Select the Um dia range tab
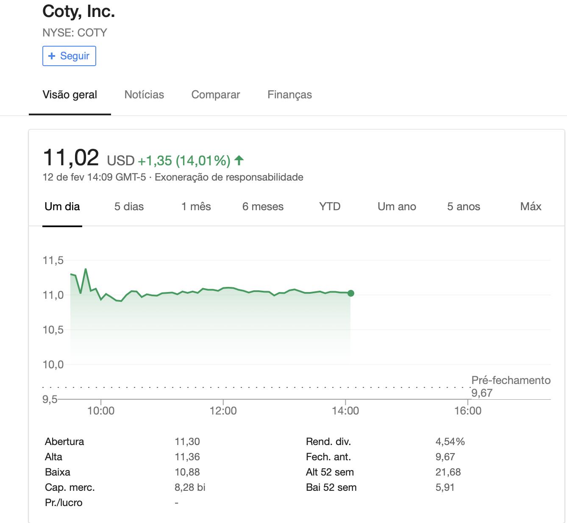567x523 pixels. 62,206
